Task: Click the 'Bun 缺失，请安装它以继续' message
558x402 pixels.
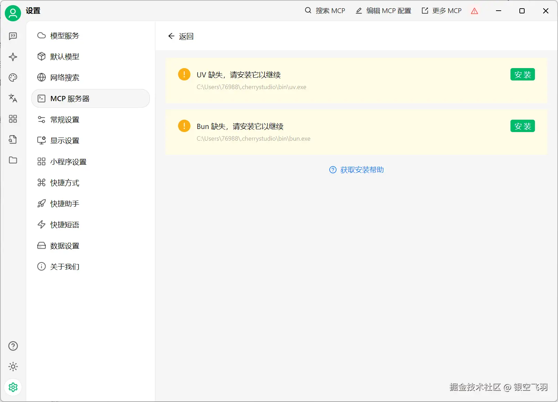Action: [x=240, y=126]
